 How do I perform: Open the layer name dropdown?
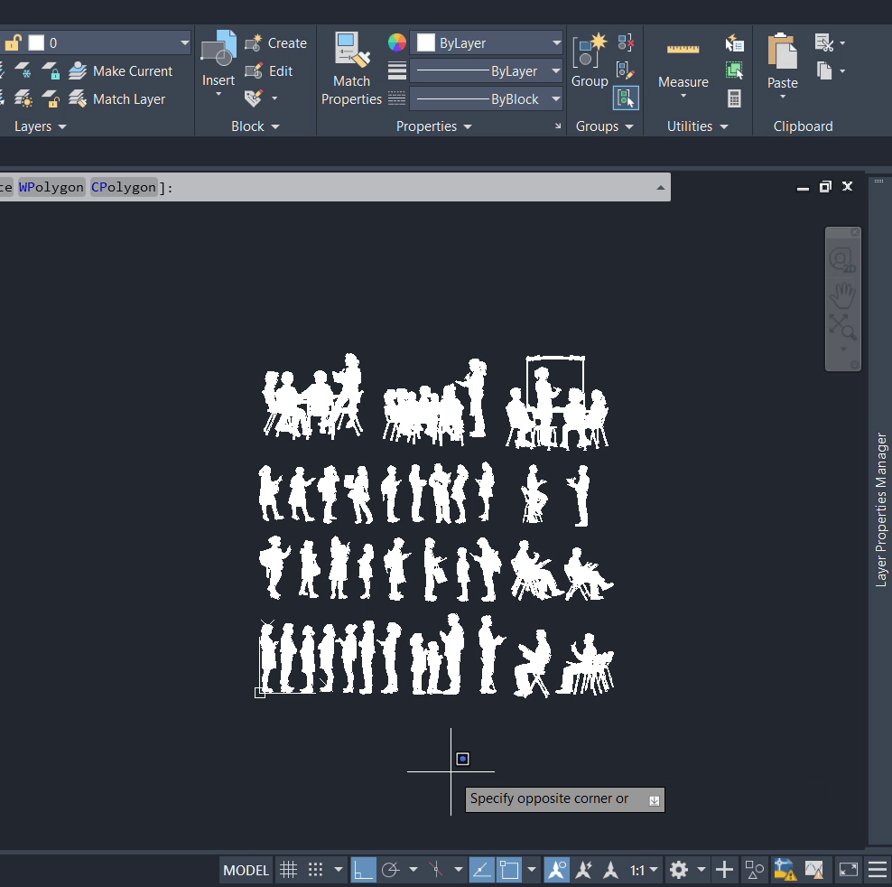pyautogui.click(x=184, y=42)
